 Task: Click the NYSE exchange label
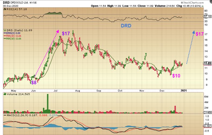tap(33, 3)
